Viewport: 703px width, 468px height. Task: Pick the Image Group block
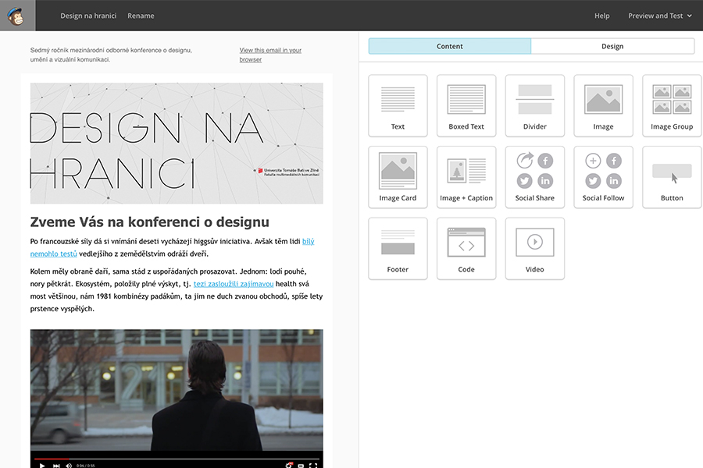(672, 105)
